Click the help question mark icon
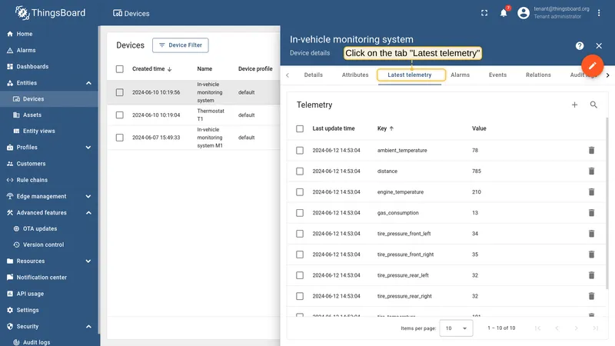This screenshot has width=615, height=346. tap(580, 46)
